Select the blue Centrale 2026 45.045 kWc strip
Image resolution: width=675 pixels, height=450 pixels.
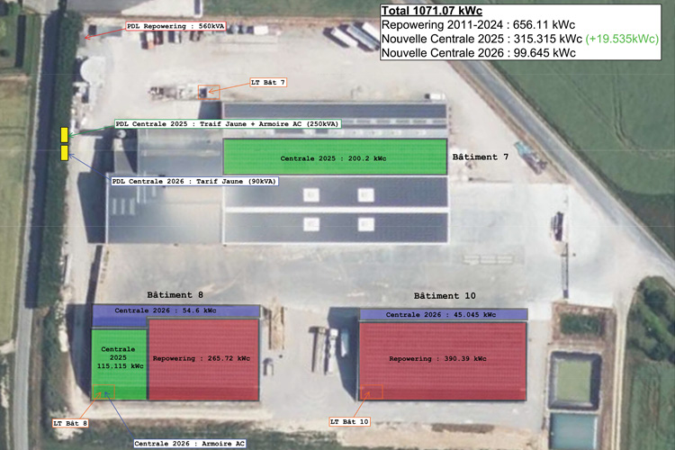(441, 314)
